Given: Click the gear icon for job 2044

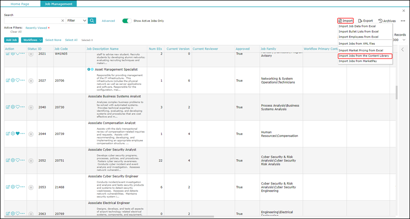Looking at the screenshot, I should click(x=13, y=133).
